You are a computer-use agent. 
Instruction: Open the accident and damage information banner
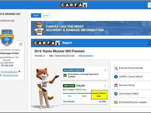(x=91, y=28)
